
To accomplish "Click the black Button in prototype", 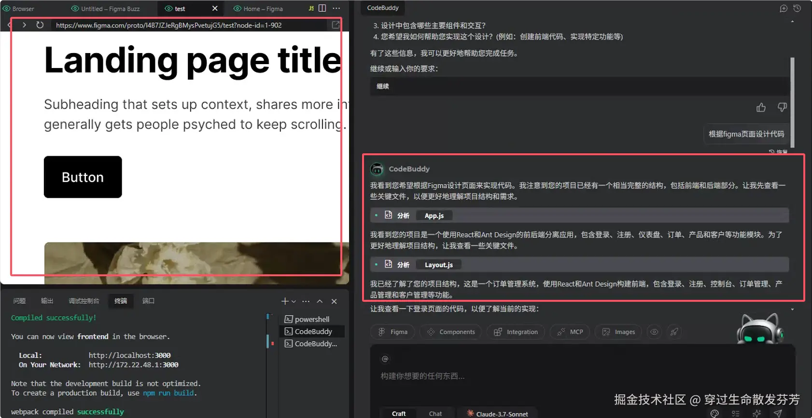I will [x=83, y=177].
